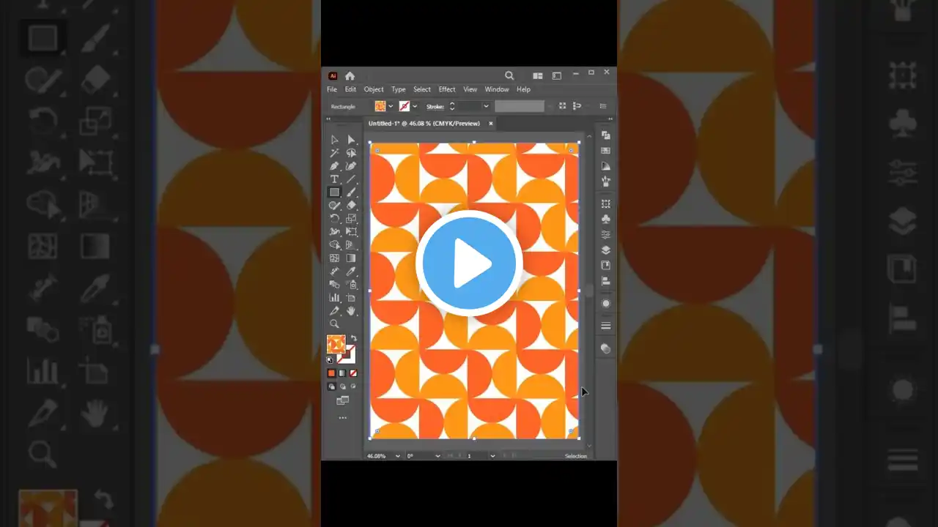Open the Stroke panel lines icon
The image size is (938, 527).
pos(605,326)
